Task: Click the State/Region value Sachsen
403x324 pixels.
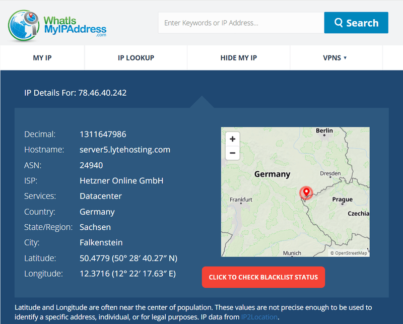Action: [x=95, y=227]
